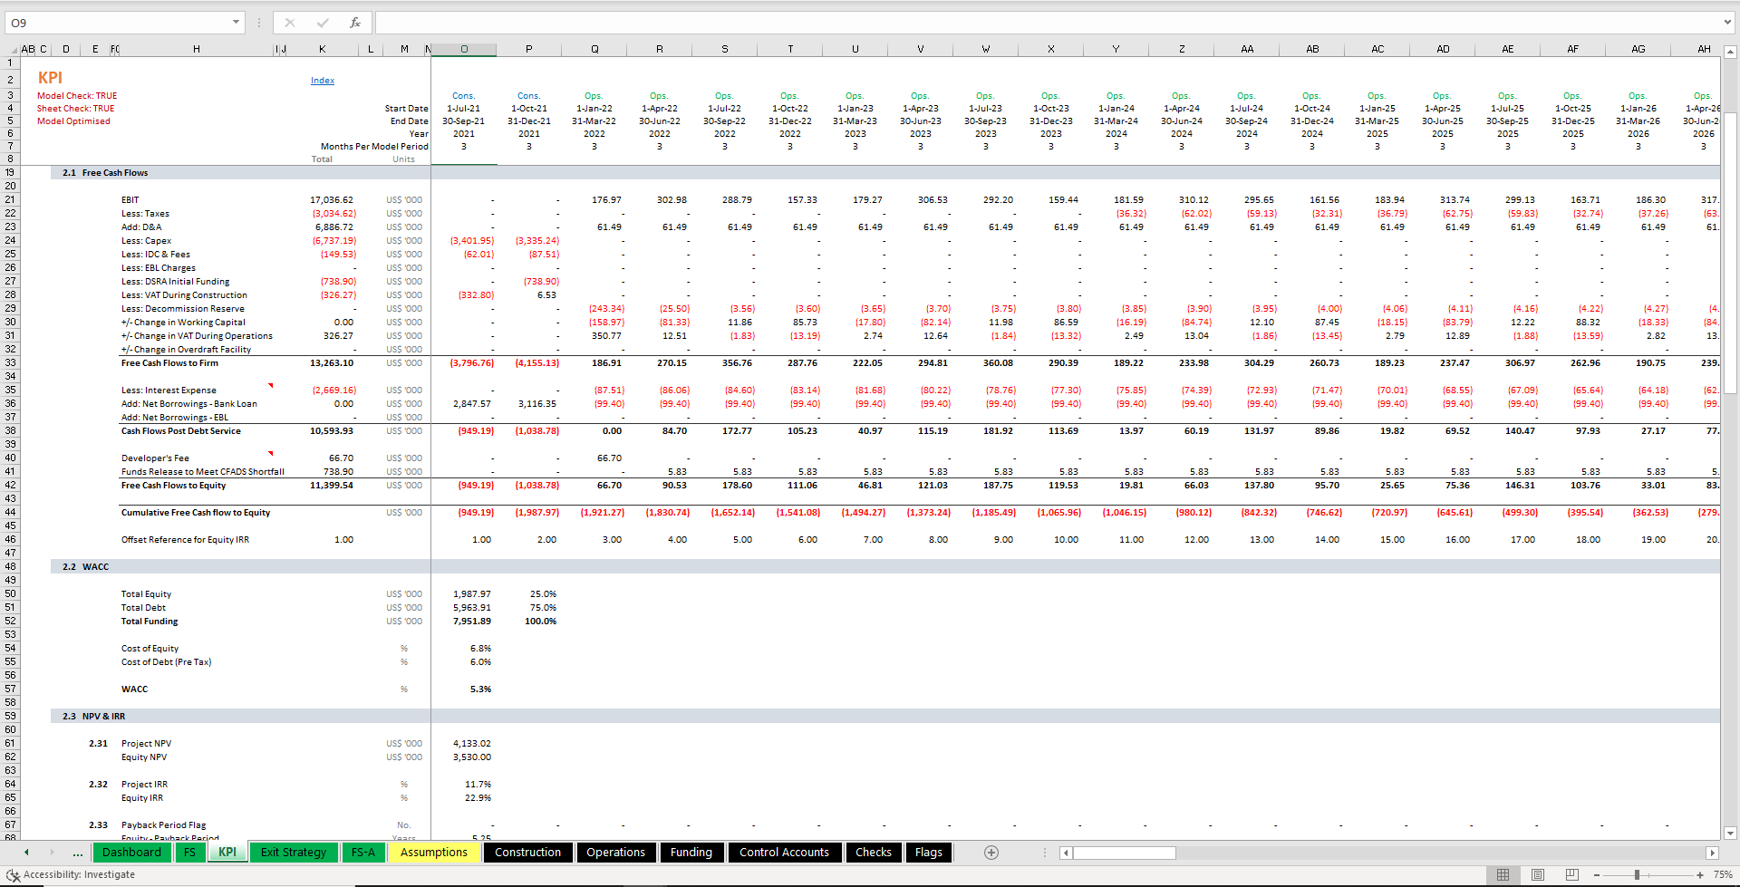This screenshot has height=887, width=1740.
Task: Switch to the FS sheet tab
Action: click(x=189, y=853)
